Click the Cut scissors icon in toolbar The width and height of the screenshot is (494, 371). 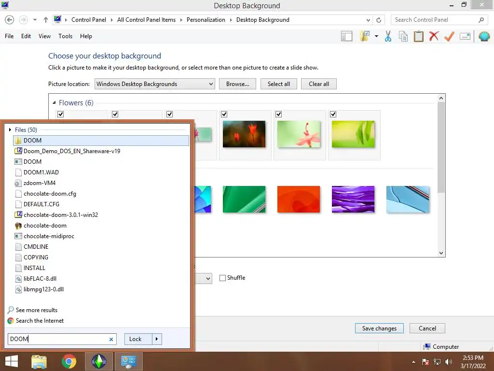point(388,36)
